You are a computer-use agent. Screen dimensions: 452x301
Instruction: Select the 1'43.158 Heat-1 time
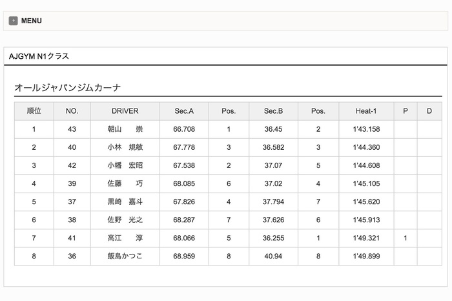366,129
